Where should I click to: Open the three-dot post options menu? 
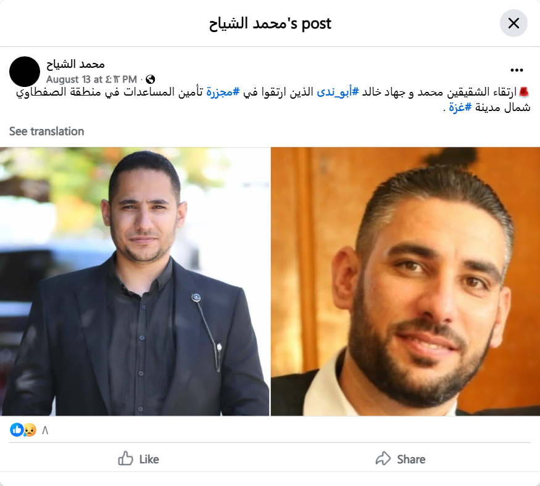(x=517, y=70)
